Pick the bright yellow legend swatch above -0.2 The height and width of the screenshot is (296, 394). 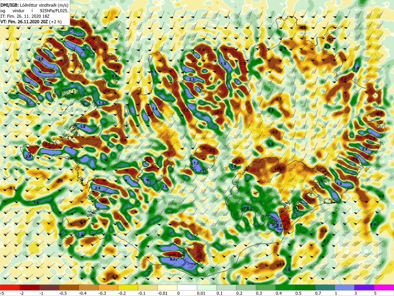[128, 287]
